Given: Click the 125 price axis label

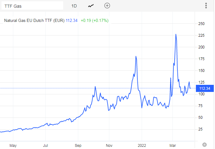Looking at the screenshot, I should pos(201,82).
